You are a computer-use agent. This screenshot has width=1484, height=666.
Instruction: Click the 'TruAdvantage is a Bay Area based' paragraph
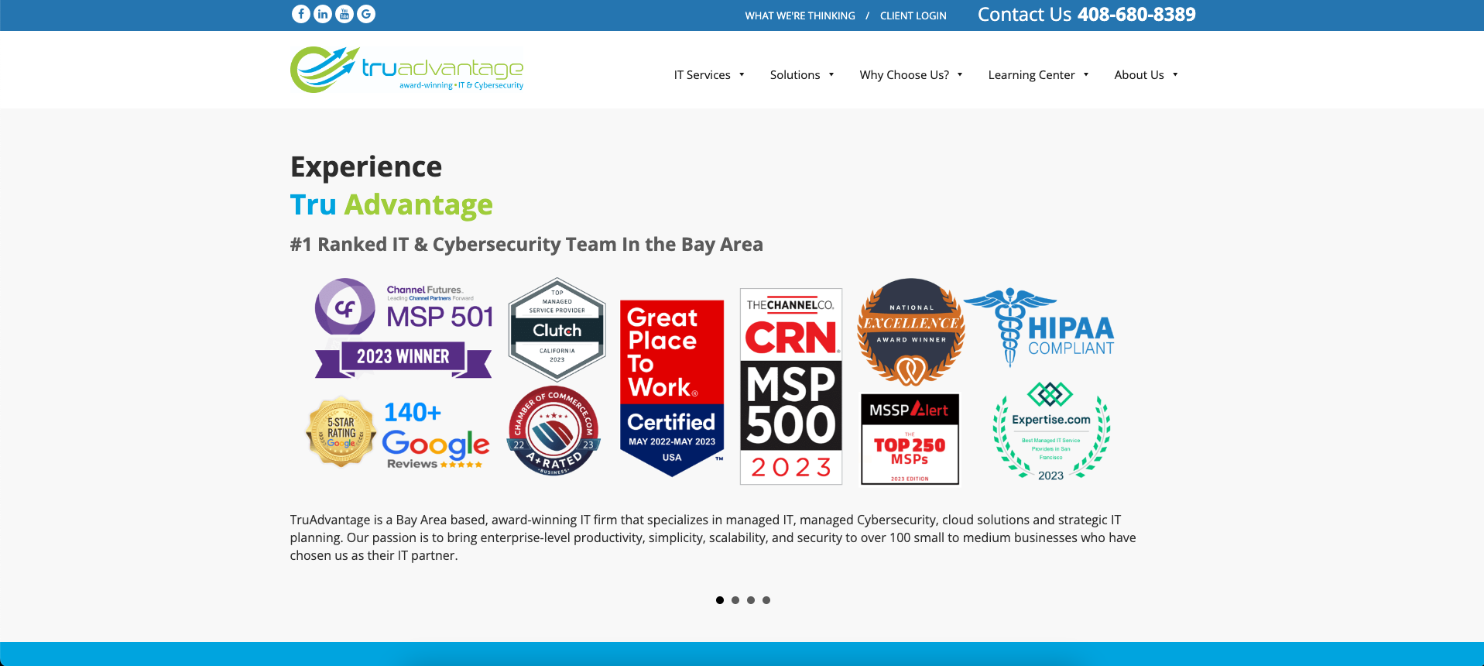tap(713, 537)
